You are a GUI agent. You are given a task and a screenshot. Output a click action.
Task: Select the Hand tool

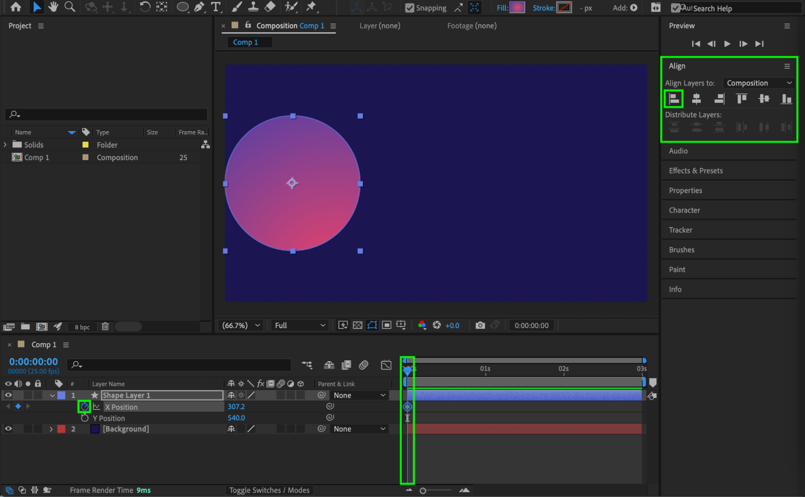tap(53, 7)
